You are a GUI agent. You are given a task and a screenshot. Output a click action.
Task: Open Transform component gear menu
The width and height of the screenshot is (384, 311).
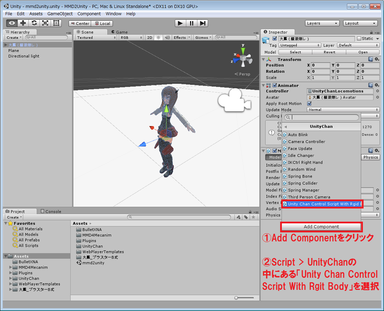point(377,59)
